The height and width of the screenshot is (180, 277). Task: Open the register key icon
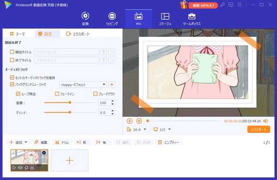(223, 5)
